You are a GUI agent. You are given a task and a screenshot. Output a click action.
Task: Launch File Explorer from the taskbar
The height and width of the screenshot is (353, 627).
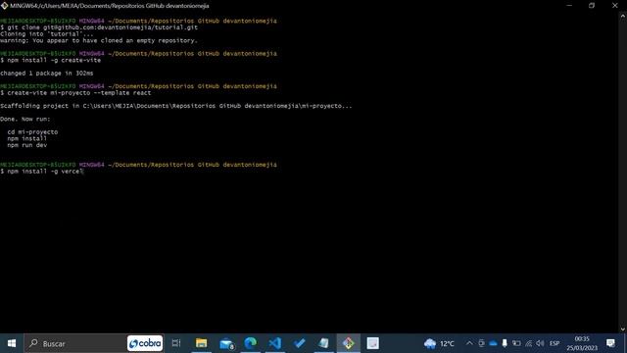point(201,343)
